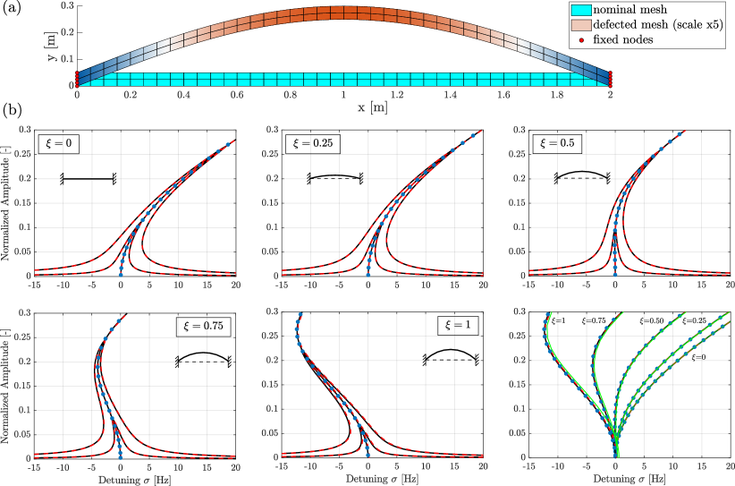Click the 'ξ = 0' boxed label
Image resolution: width=735 pixels, height=486 pixels.
point(59,143)
